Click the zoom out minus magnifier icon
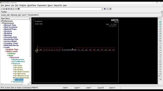The image size is (163, 91). (x=160, y=50)
